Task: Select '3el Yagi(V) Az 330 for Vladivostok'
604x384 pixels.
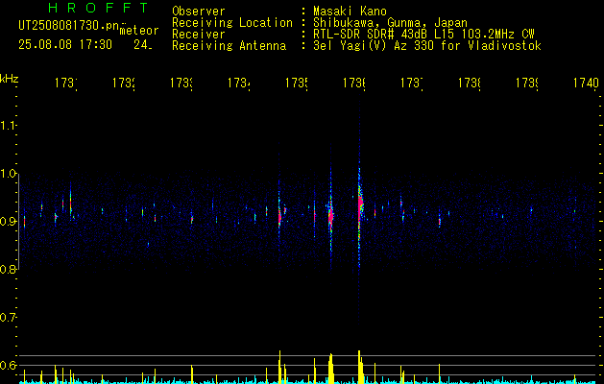Action: pyautogui.click(x=427, y=46)
